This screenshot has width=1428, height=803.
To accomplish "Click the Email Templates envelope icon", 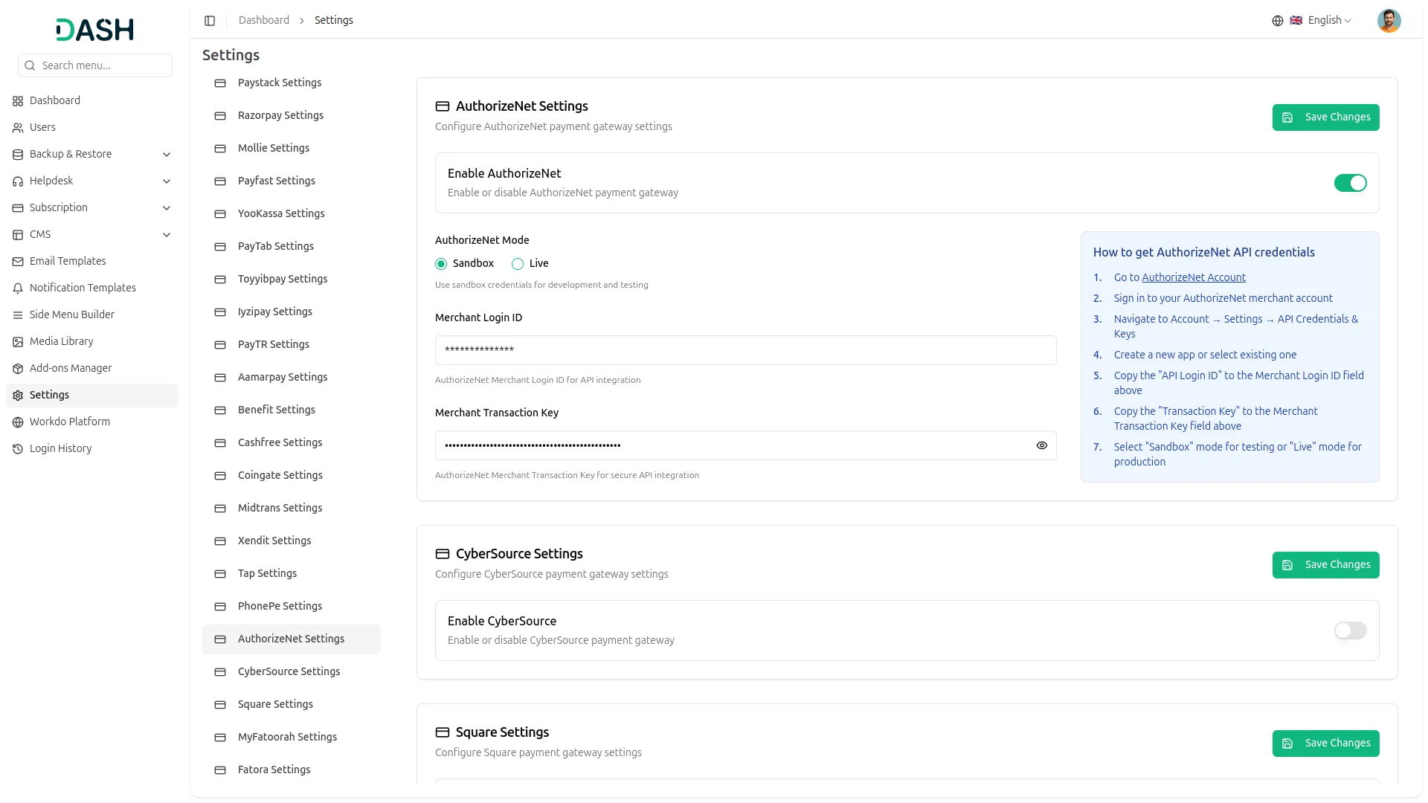I will click(18, 262).
